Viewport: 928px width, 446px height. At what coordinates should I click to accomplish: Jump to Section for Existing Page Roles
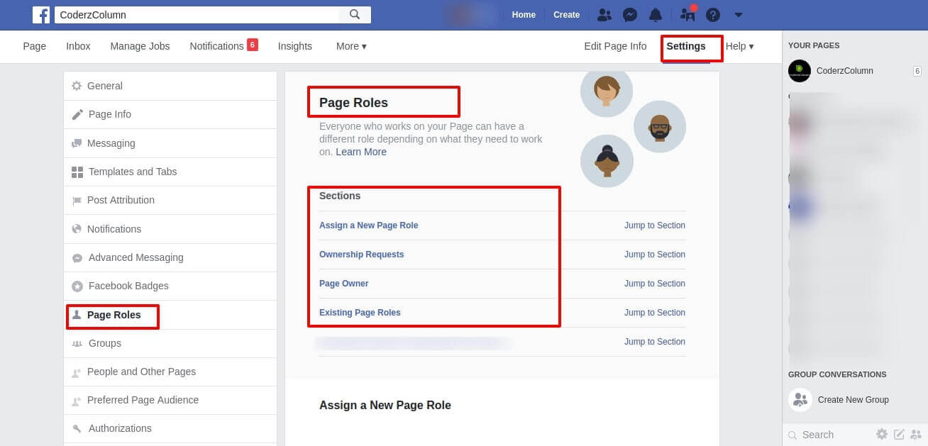pos(655,313)
